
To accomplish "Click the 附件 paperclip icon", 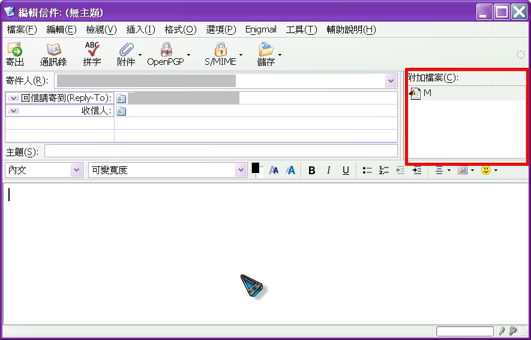I will coord(126,49).
